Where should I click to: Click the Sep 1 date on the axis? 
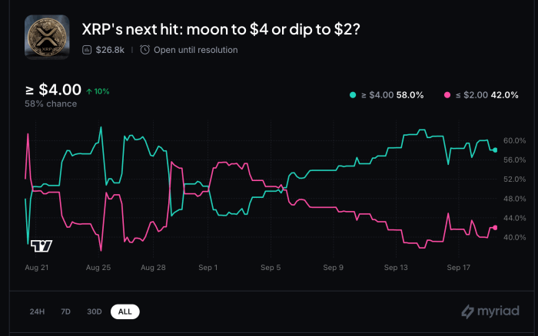[208, 268]
